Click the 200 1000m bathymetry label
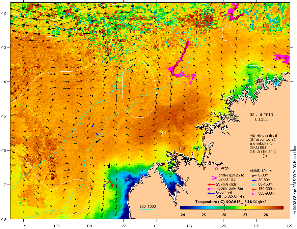Screen dimensions: 297x229 pyautogui.click(x=149, y=206)
